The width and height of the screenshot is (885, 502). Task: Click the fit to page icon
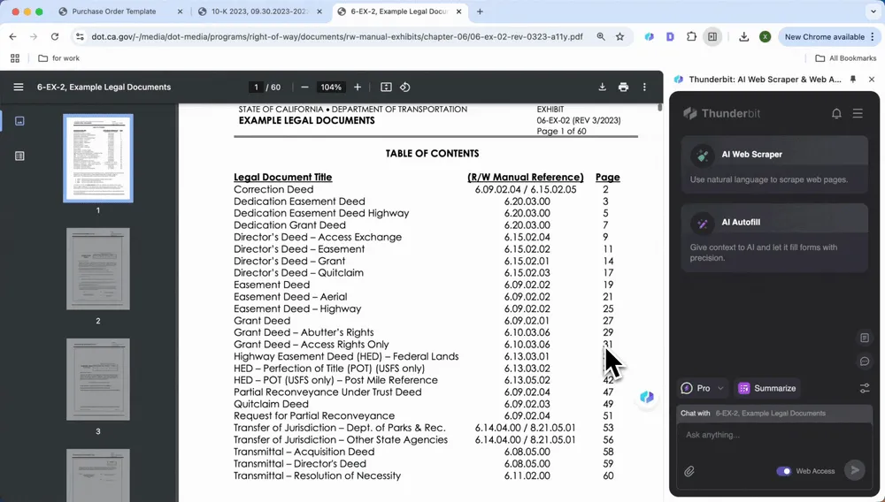386,87
